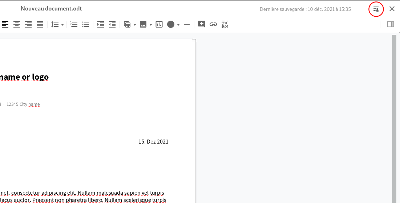
Task: Decrease paragraph indent
Action: click(112, 24)
